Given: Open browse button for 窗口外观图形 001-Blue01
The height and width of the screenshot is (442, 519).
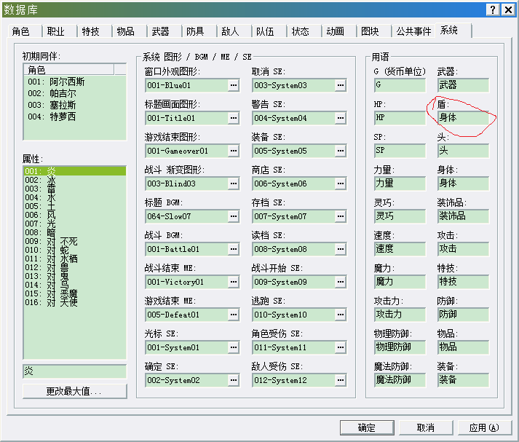Looking at the screenshot, I should (234, 85).
